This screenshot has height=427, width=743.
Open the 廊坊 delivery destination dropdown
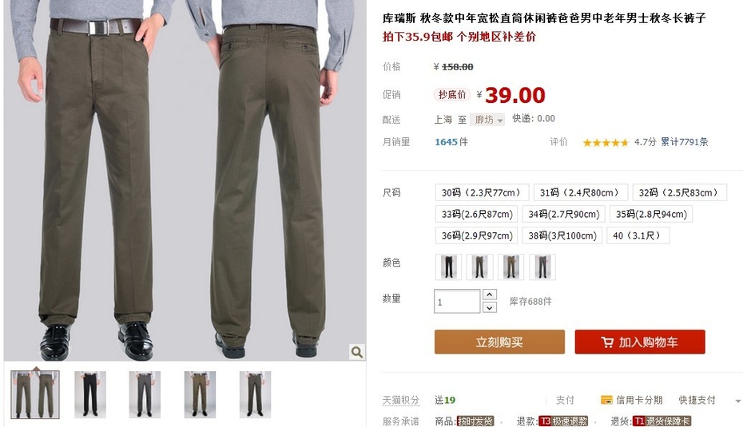click(487, 119)
